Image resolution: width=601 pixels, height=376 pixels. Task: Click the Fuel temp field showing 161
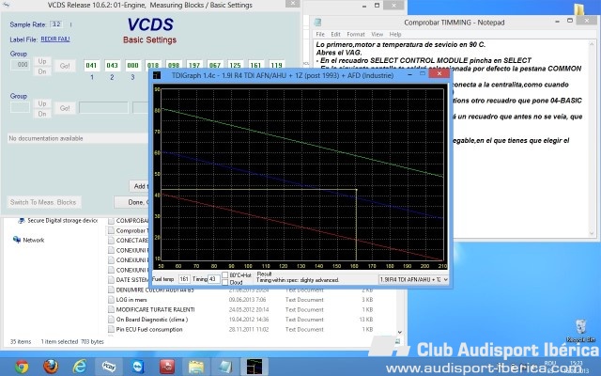(x=184, y=279)
